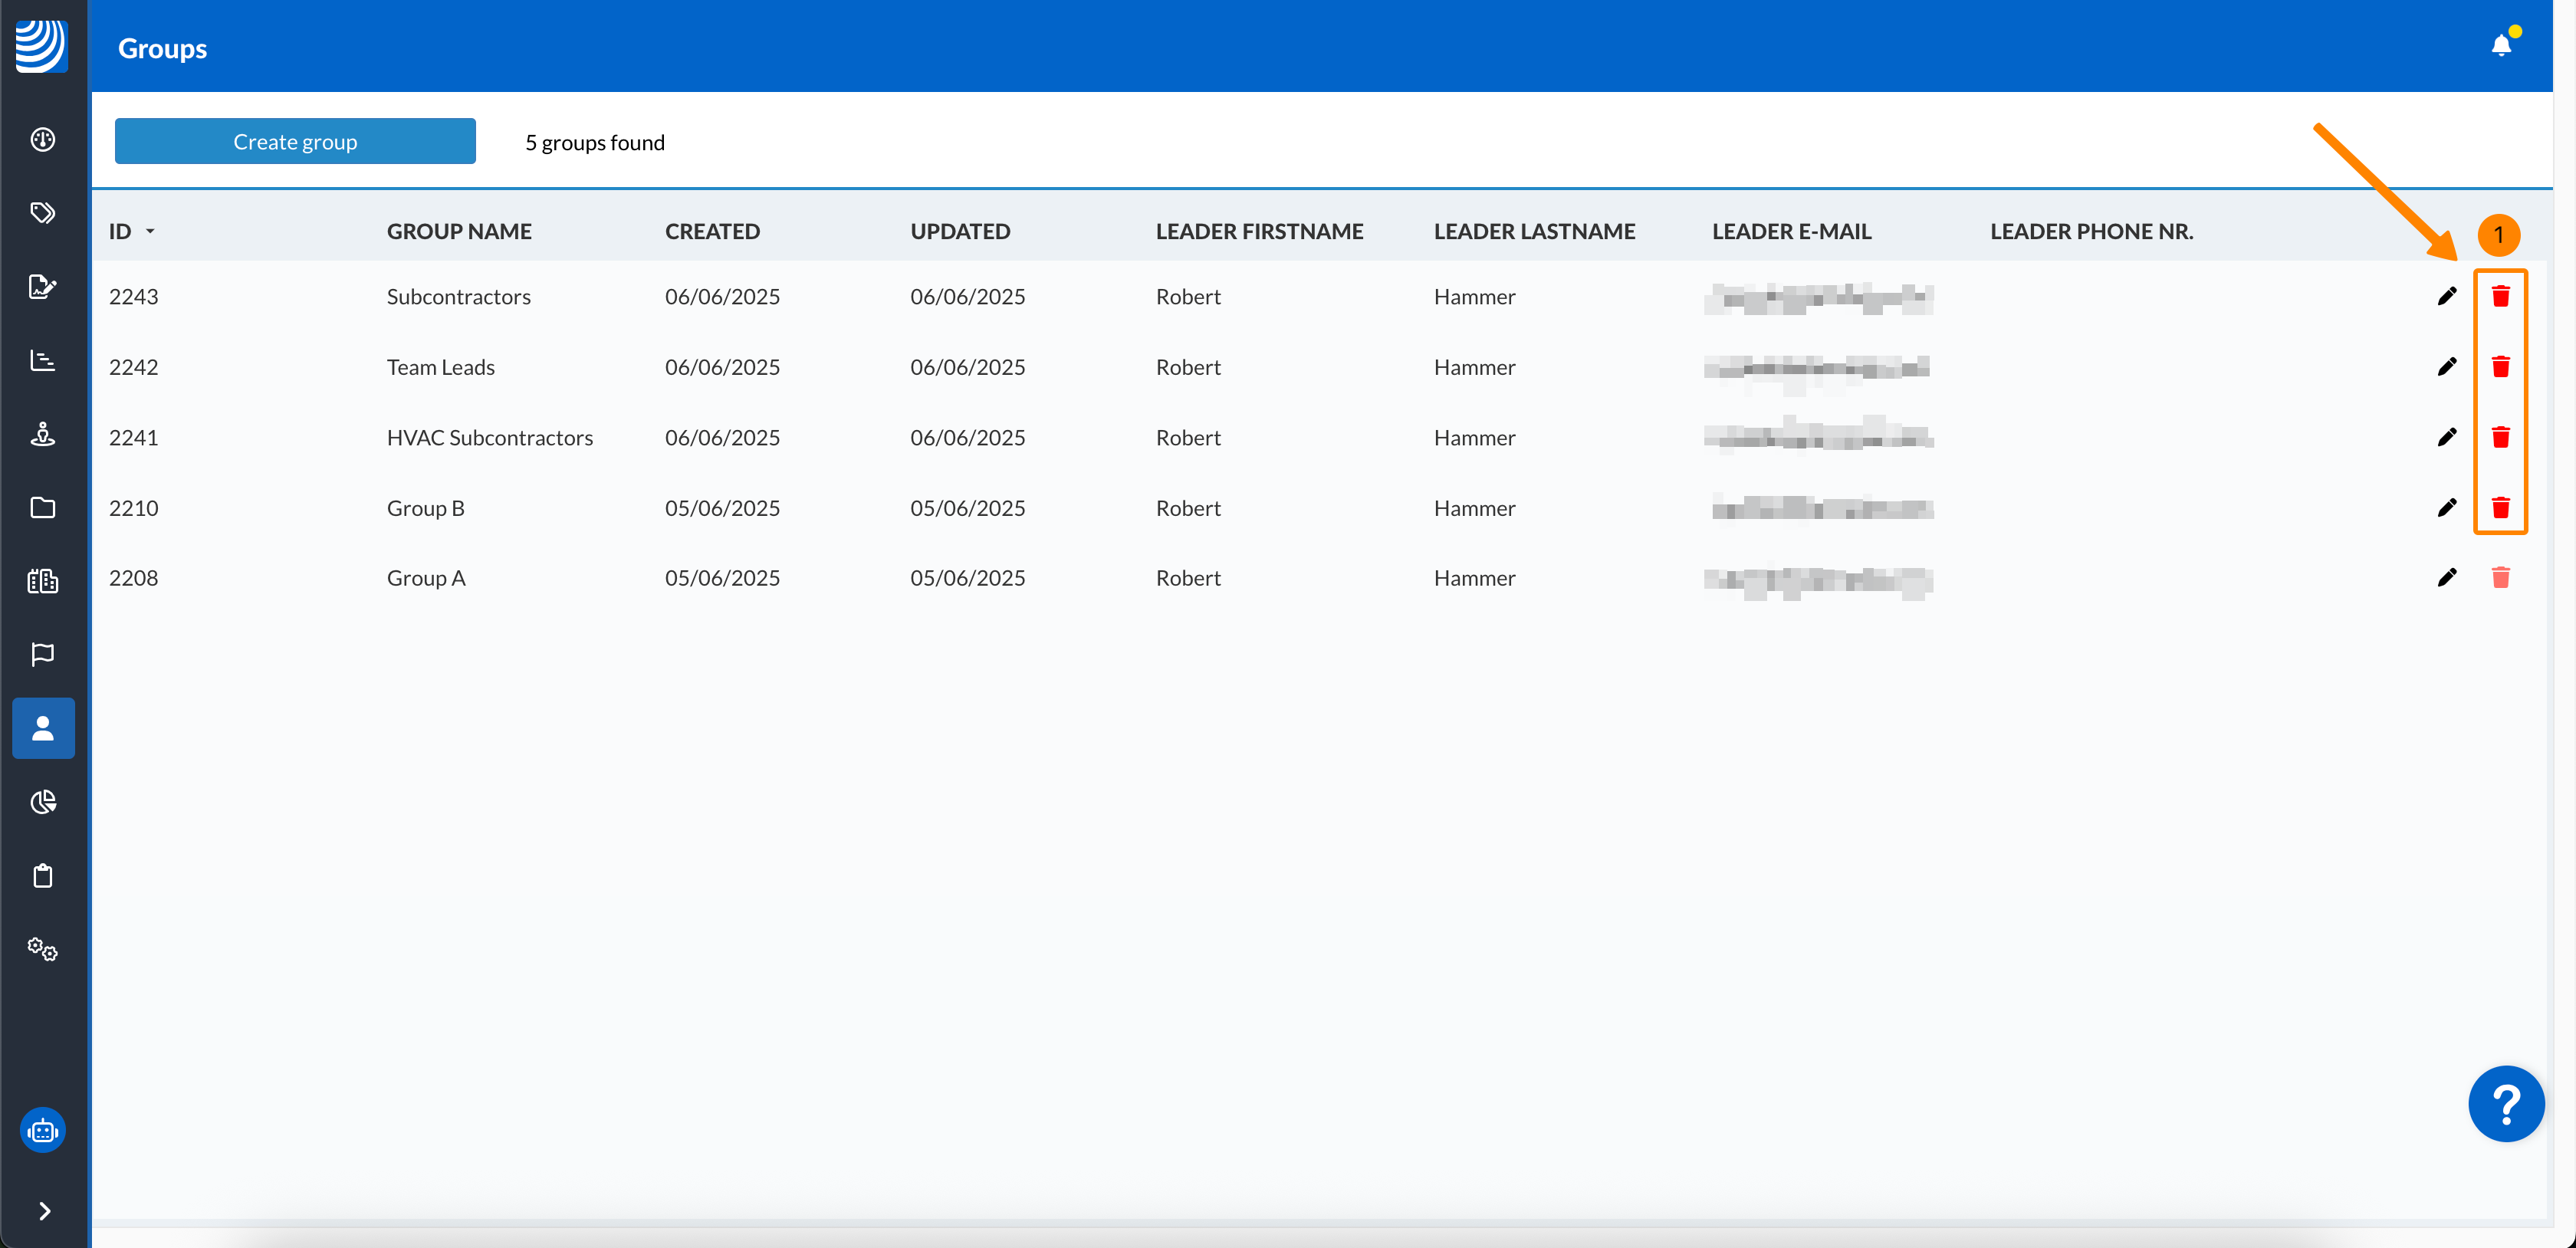2576x1248 pixels.
Task: Open the dashboard gauge icon in sidebar
Action: point(43,140)
